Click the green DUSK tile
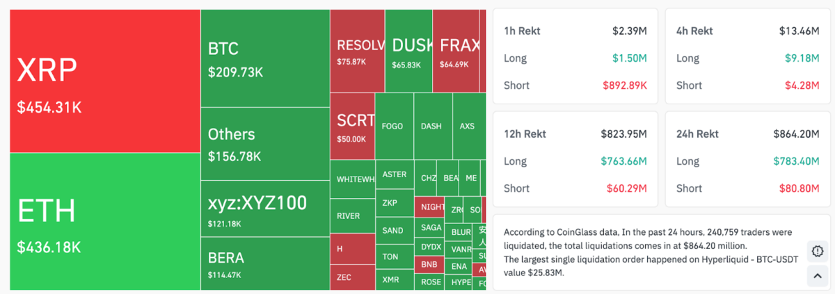The width and height of the screenshot is (835, 294). [408, 51]
